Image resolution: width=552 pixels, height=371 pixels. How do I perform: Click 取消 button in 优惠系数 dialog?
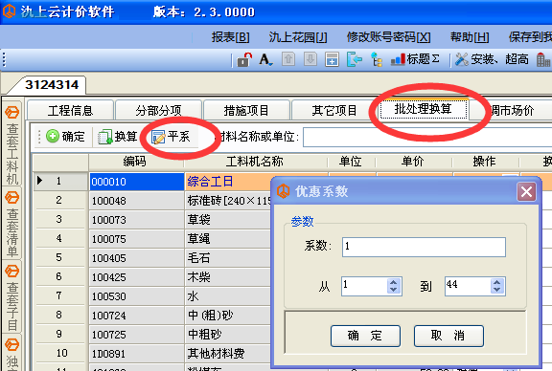point(448,336)
